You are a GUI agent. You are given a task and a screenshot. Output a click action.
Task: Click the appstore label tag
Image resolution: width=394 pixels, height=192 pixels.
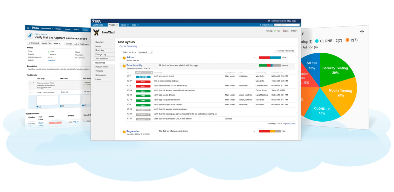(51, 60)
